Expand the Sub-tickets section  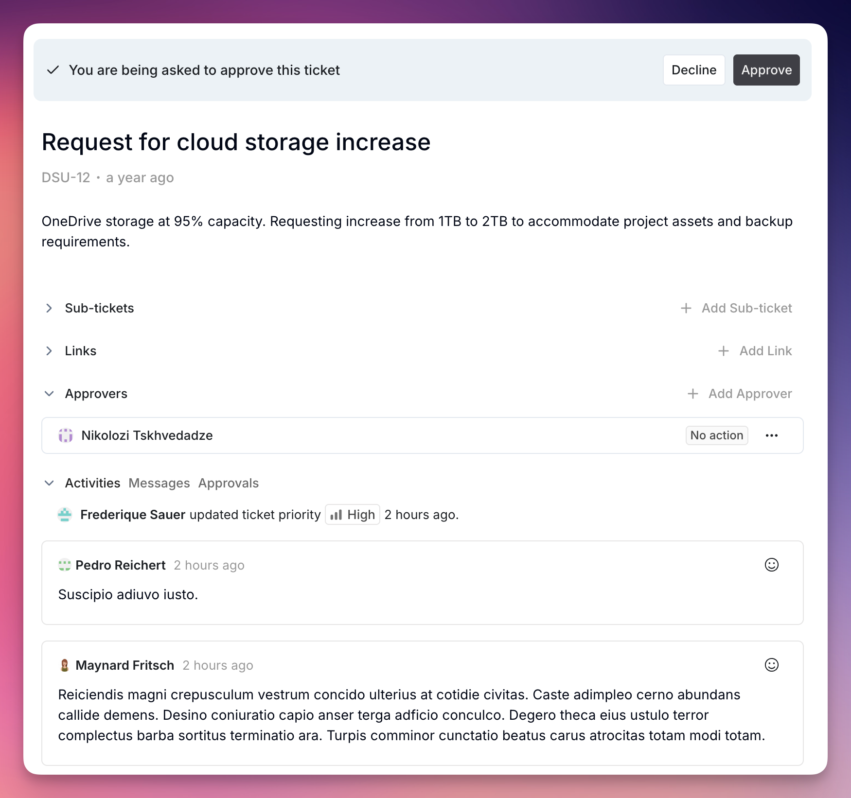tap(49, 308)
